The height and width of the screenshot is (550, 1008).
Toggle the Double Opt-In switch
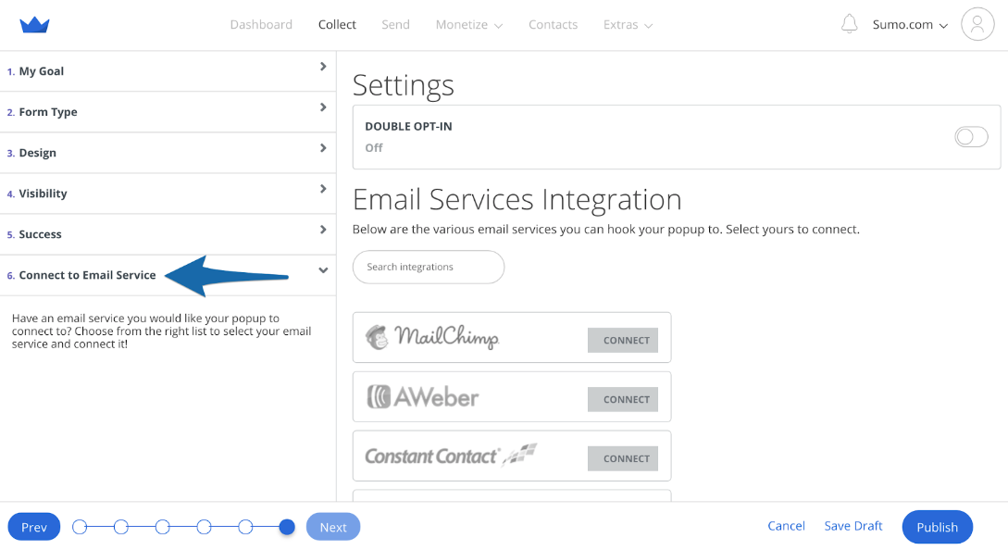[971, 137]
